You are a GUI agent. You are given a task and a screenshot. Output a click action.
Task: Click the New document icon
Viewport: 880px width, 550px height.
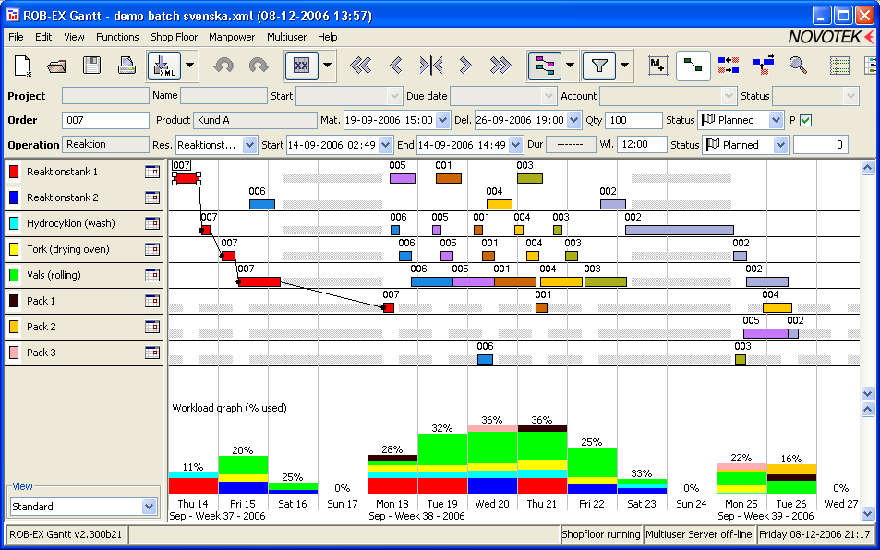click(x=22, y=66)
